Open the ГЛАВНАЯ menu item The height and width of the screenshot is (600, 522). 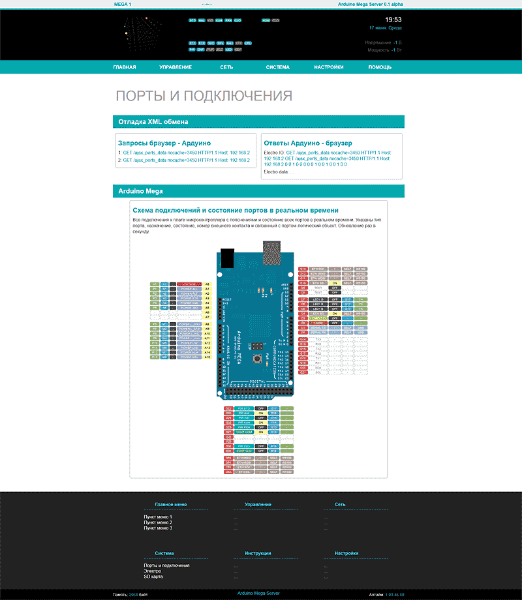point(124,67)
